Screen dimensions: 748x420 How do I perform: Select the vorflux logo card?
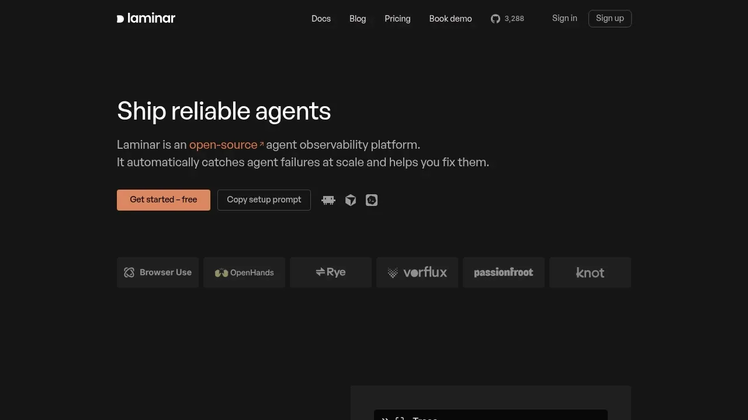click(417, 272)
